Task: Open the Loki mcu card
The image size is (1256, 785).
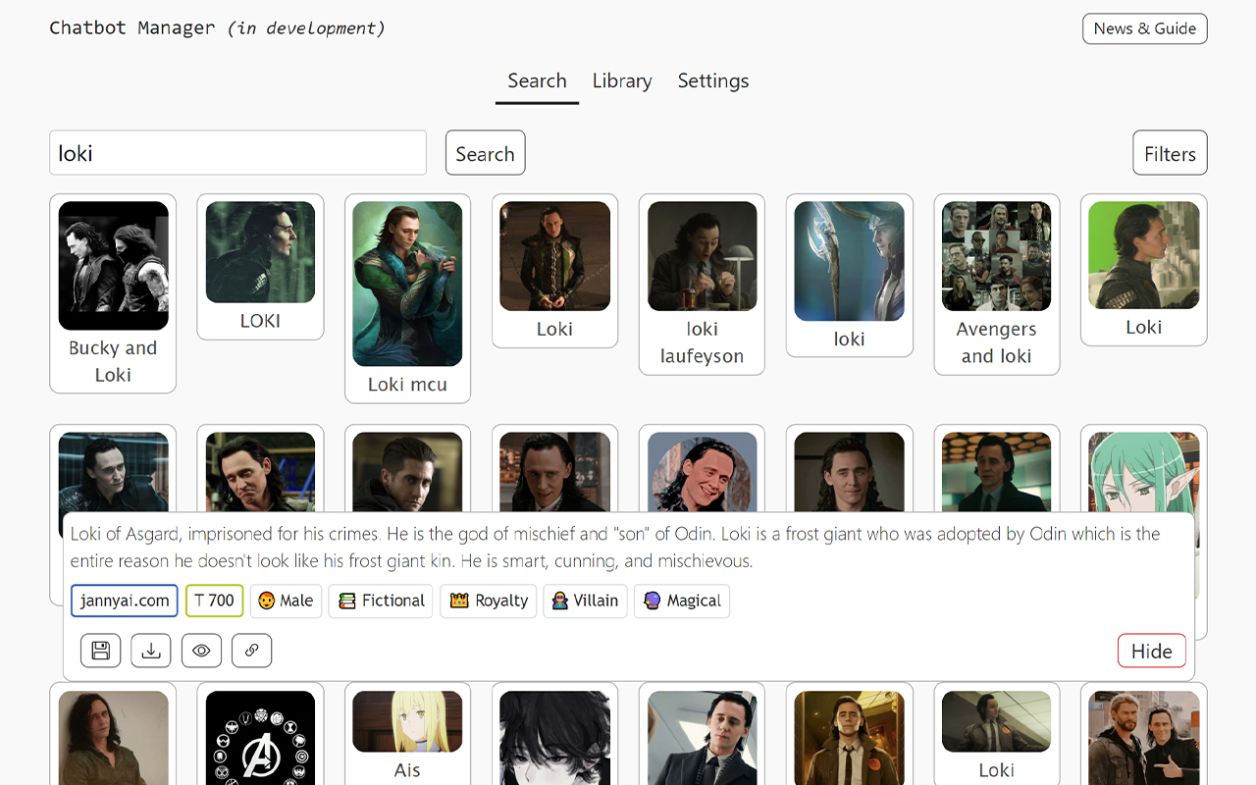Action: click(x=407, y=298)
